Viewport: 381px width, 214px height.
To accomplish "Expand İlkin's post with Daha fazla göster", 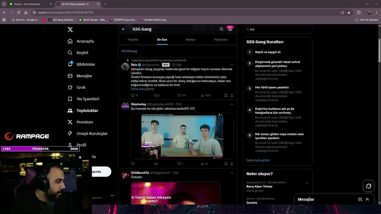I will click(143, 89).
